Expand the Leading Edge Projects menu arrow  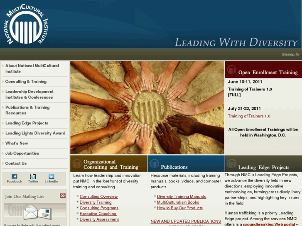coord(3,123)
